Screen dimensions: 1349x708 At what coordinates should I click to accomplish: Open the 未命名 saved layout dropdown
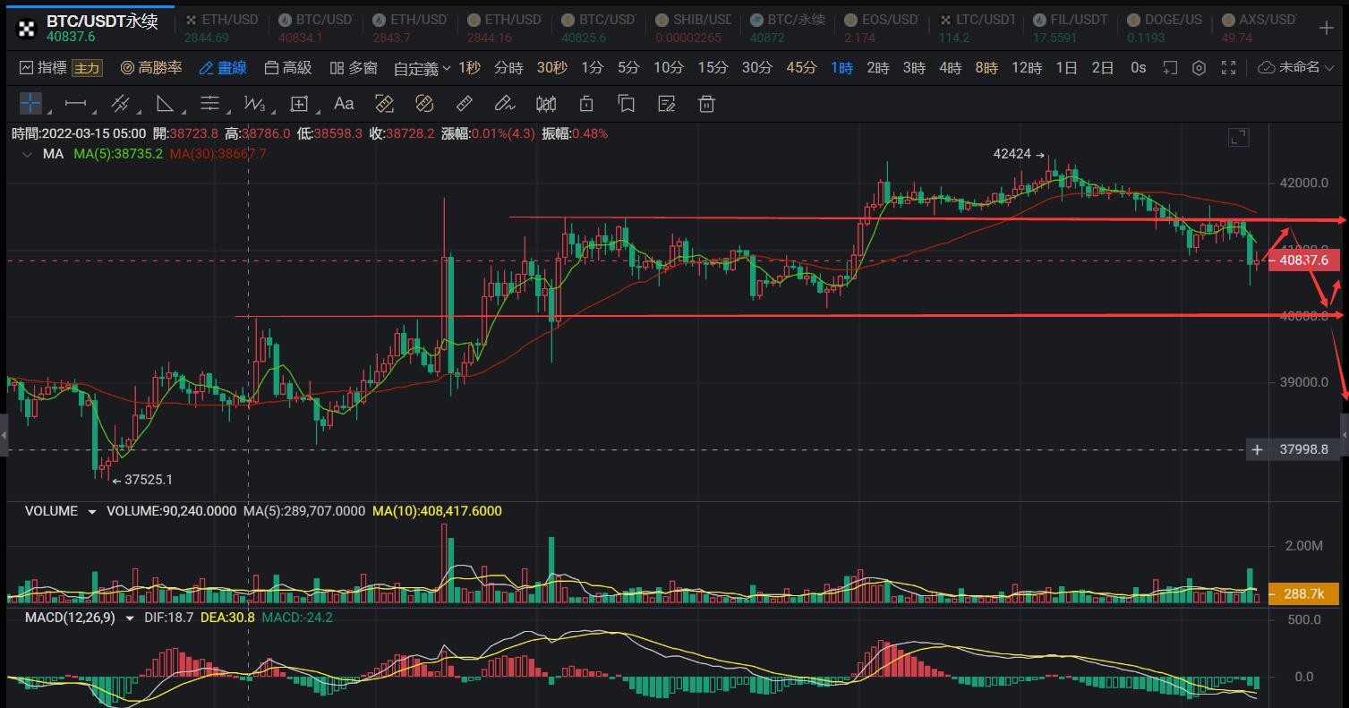(1295, 68)
